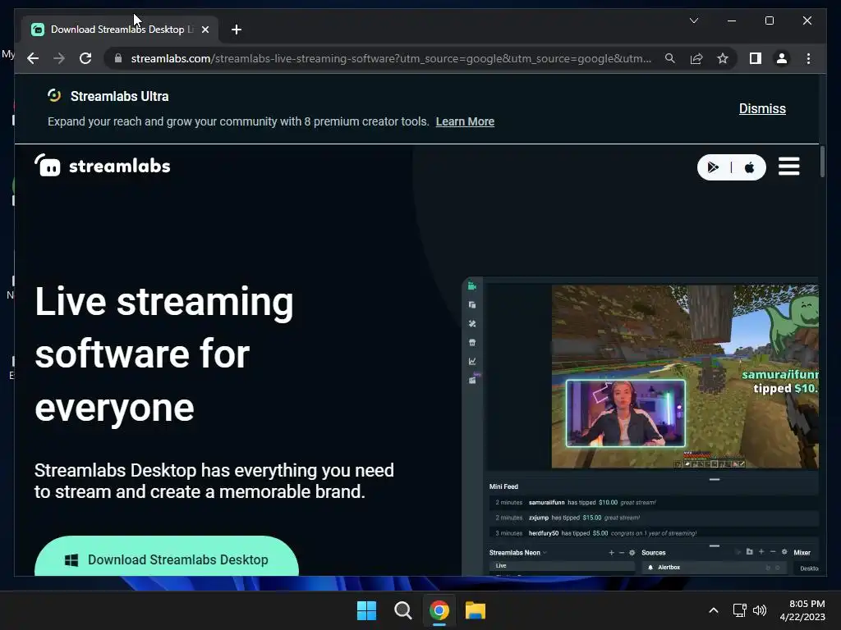Click the Alertbox source row
Screen dimensions: 841x630
point(714,568)
